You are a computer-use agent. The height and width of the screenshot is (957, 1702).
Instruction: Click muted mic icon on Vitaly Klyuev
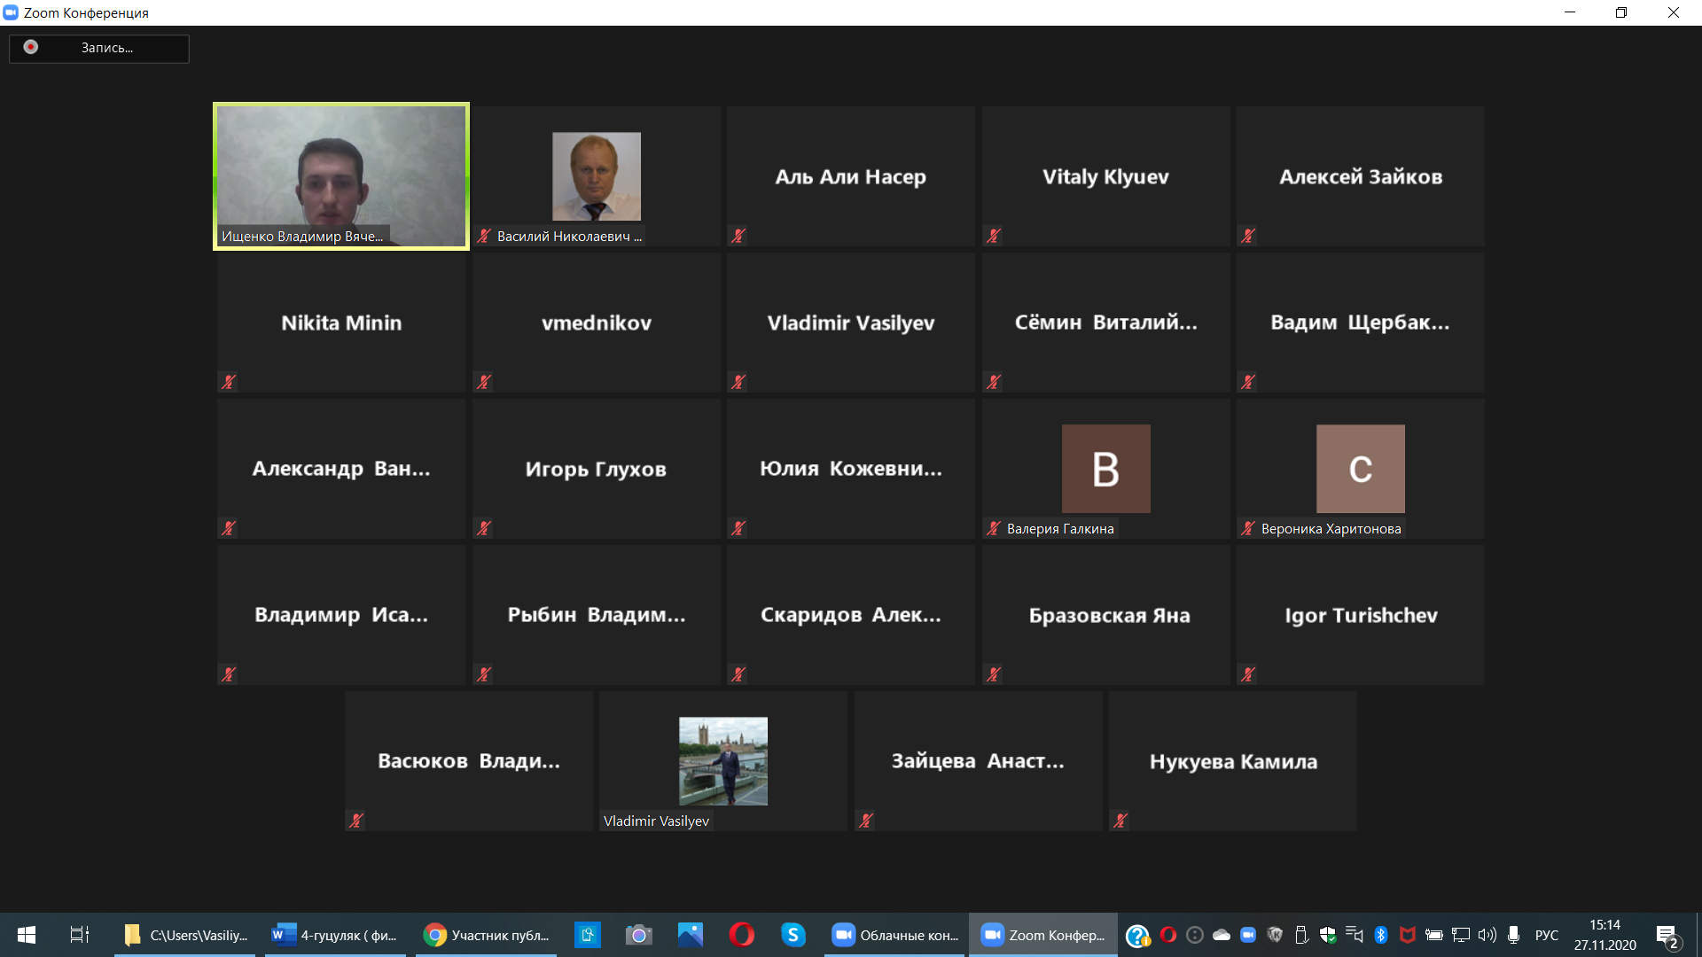pos(993,236)
